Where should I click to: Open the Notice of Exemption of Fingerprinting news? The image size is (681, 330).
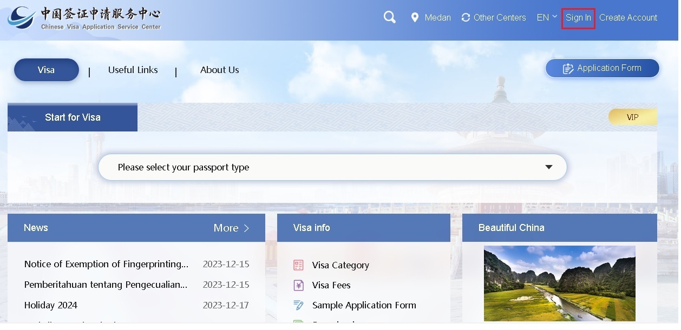(106, 264)
